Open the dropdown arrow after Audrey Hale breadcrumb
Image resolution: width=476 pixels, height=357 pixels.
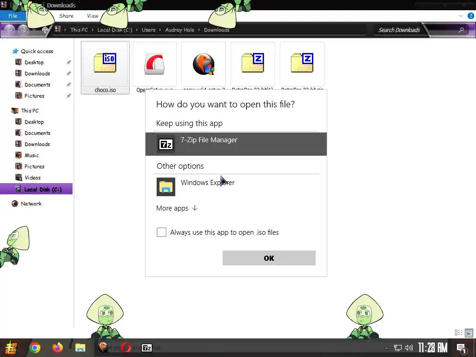(199, 30)
